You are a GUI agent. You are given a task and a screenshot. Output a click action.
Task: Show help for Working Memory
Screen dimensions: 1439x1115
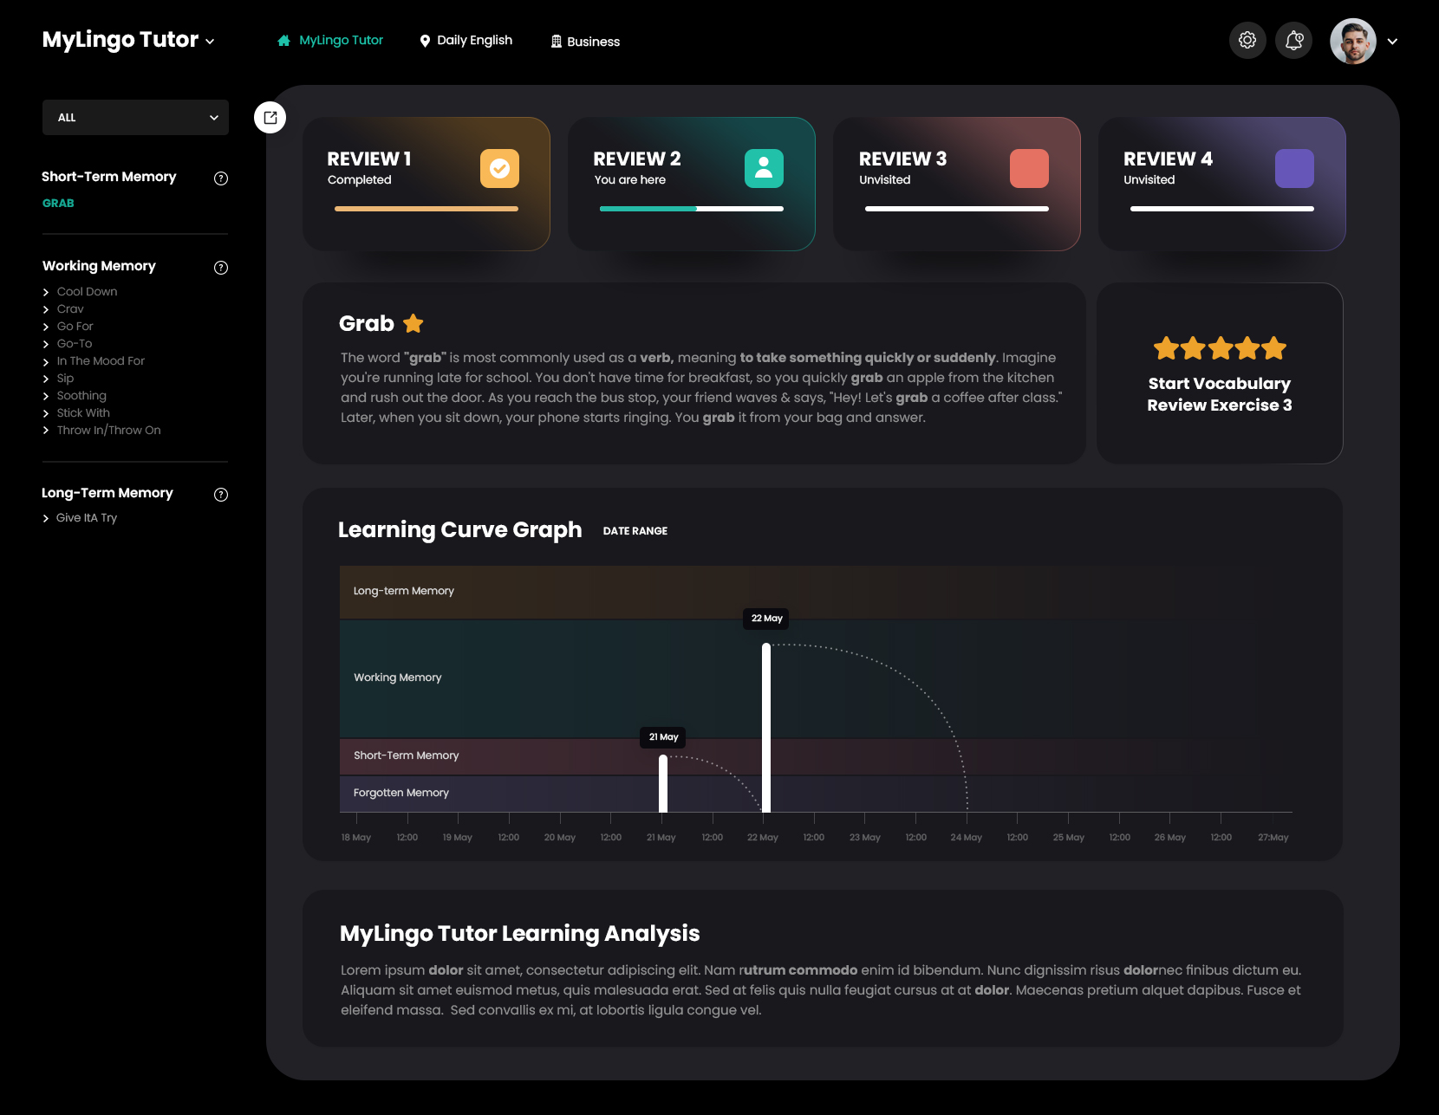click(221, 268)
